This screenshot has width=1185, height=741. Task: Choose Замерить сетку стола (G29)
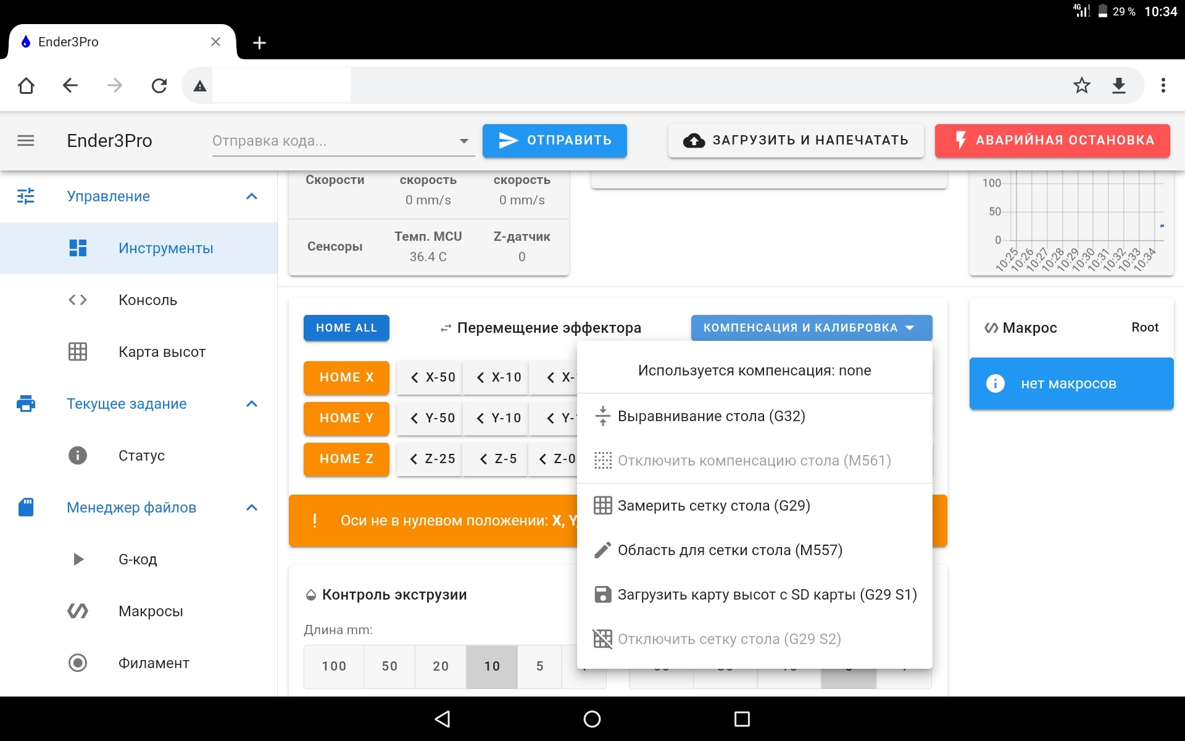713,506
